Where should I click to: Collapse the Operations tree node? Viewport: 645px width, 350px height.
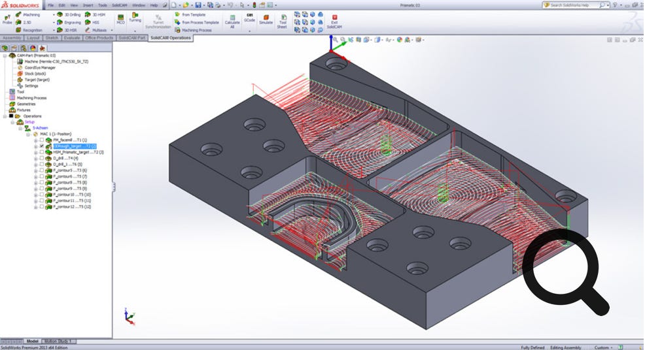point(5,116)
